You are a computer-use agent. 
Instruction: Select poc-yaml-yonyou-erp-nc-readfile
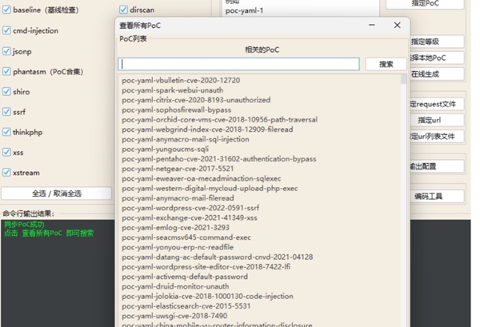(x=178, y=247)
